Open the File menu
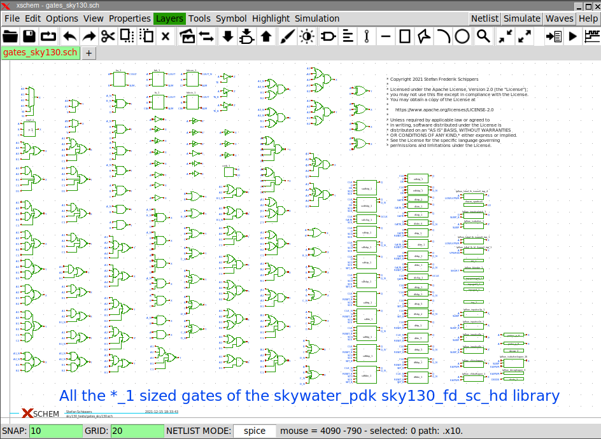601x439 pixels. pos(12,18)
